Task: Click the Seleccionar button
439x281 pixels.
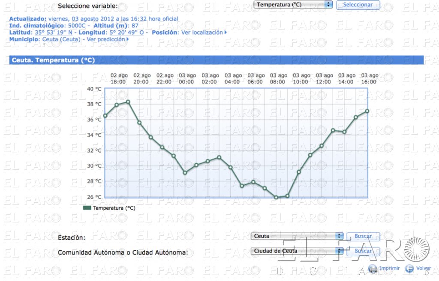Action: (358, 5)
